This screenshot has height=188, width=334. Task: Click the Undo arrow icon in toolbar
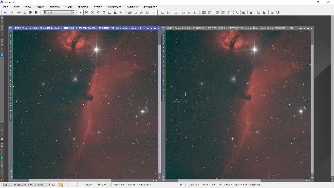pos(6,12)
